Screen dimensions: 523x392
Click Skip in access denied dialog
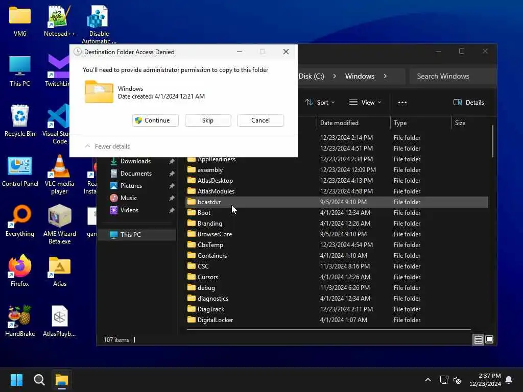tap(208, 120)
